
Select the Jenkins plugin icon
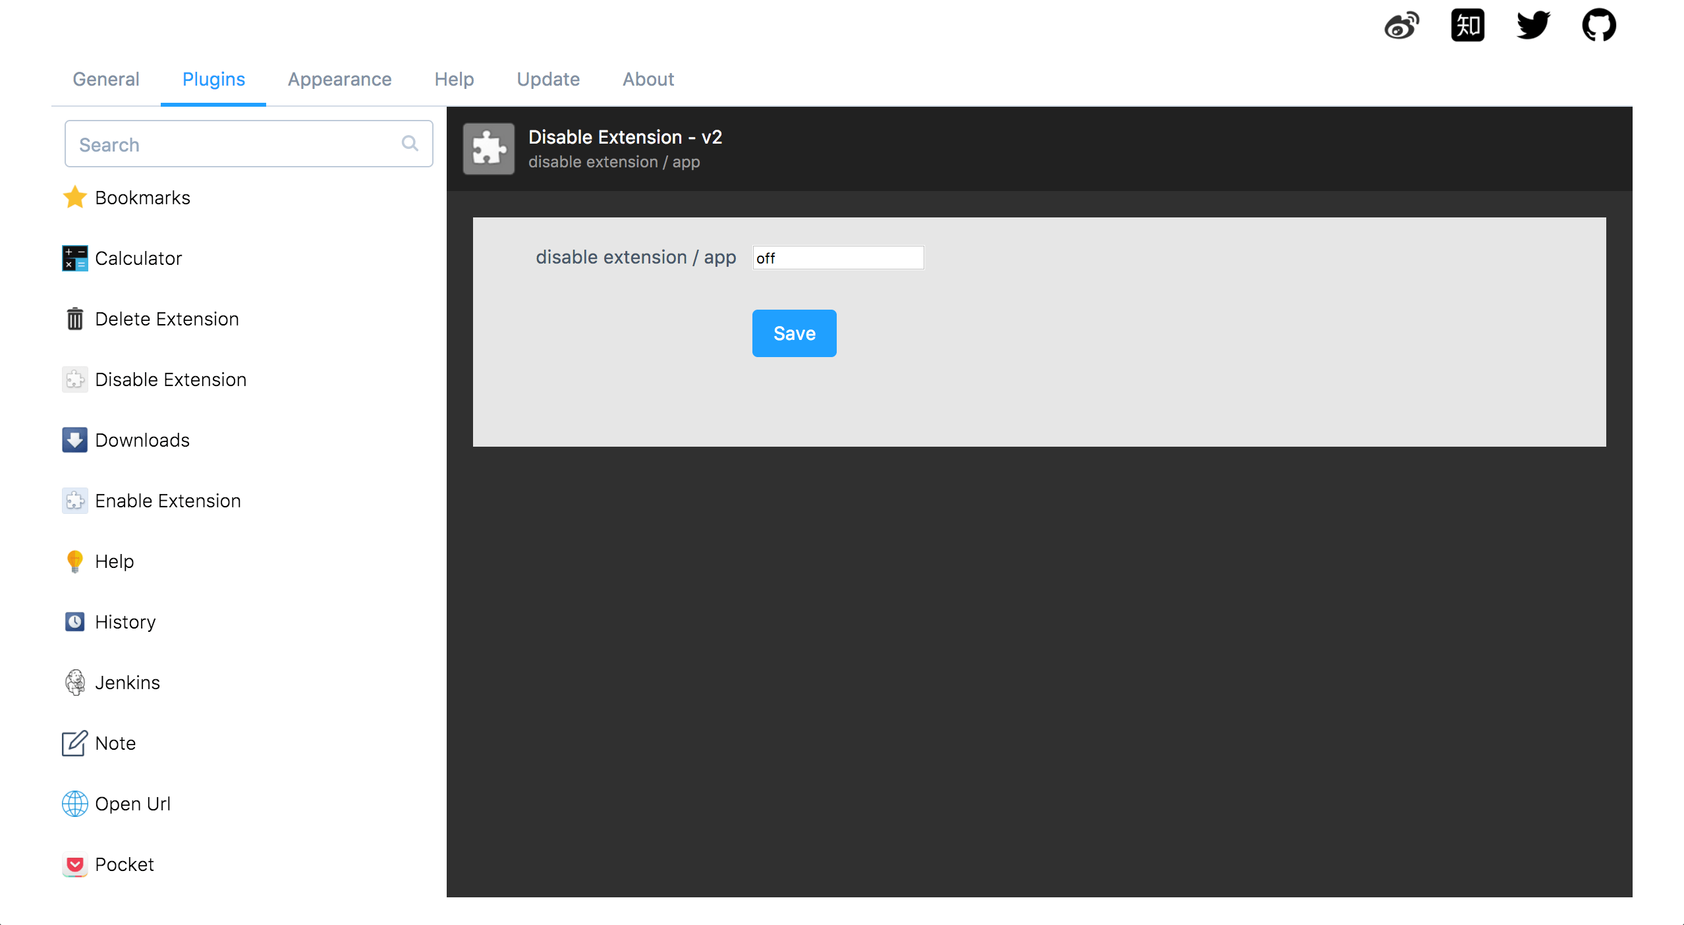click(75, 683)
